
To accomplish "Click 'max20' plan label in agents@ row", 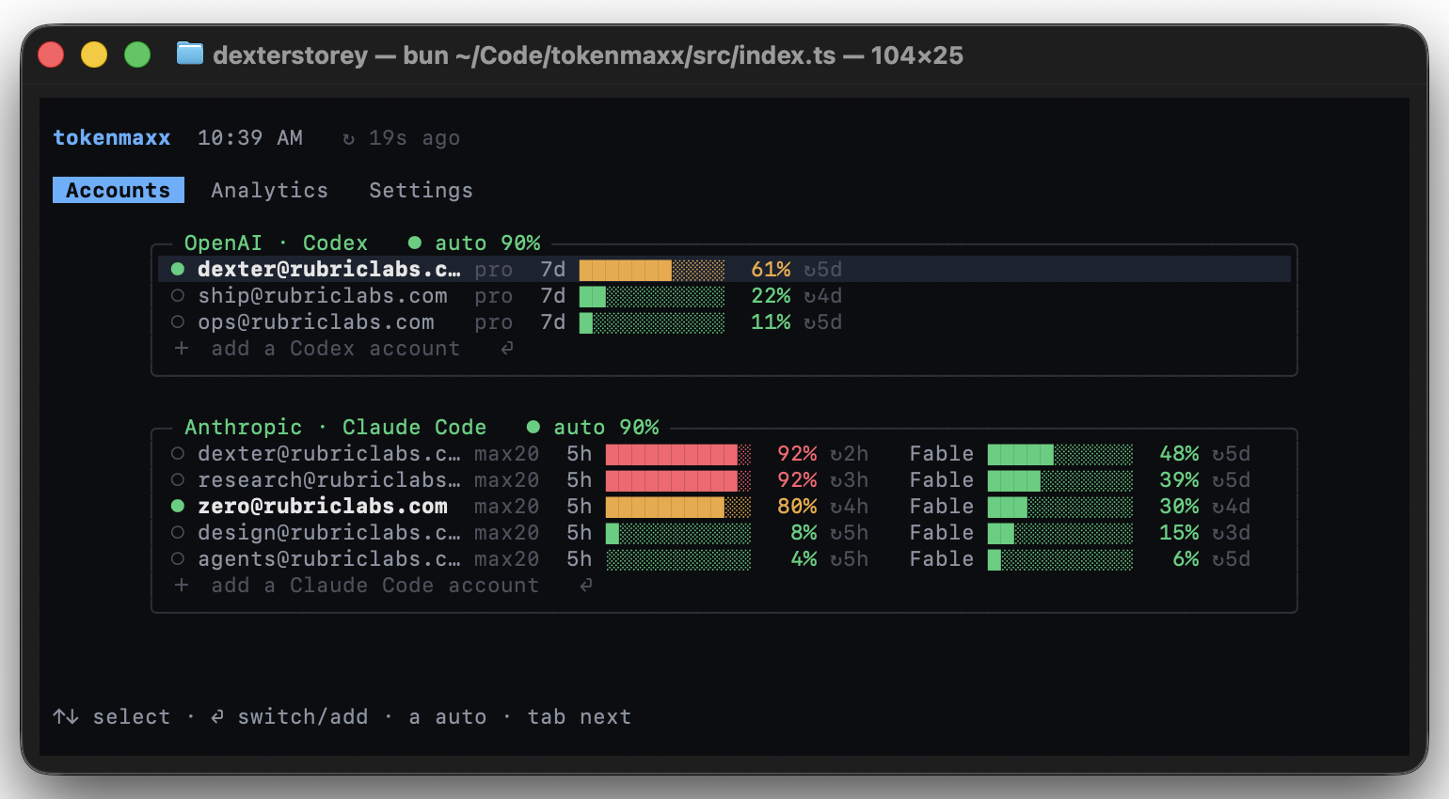I will coord(507,559).
